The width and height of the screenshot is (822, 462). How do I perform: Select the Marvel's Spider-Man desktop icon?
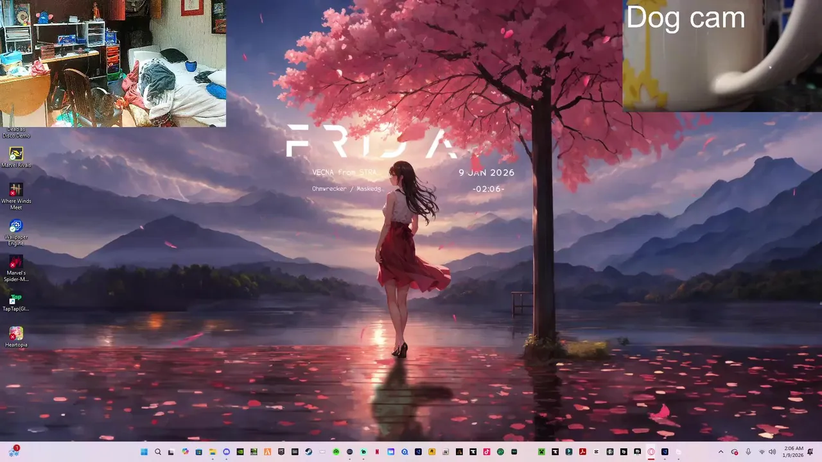click(x=16, y=268)
